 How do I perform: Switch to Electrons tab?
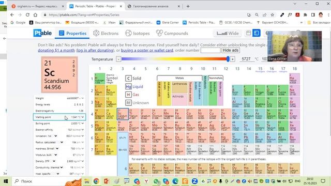(106, 33)
